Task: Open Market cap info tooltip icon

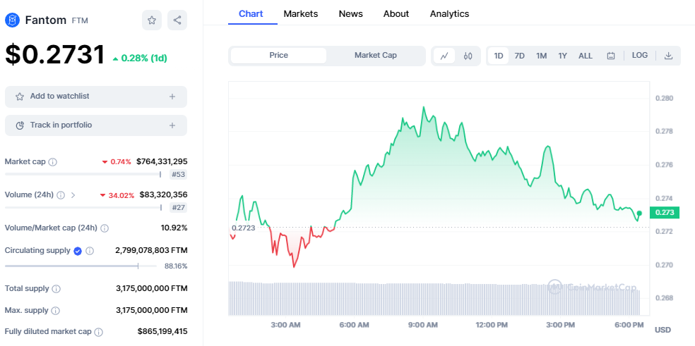Action: pos(52,162)
